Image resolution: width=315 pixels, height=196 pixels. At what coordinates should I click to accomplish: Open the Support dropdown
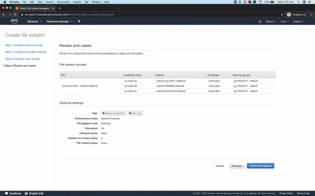point(299,21)
